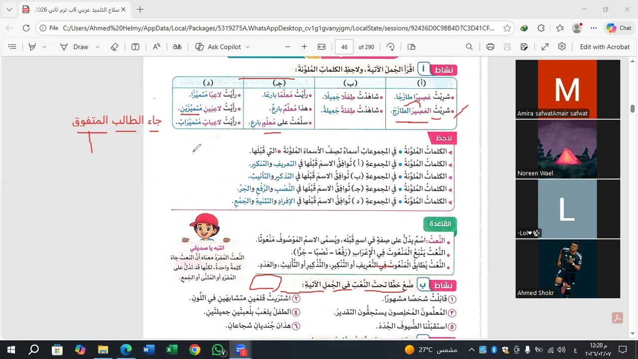Click the Ask Copilot button
This screenshot has height=359, width=638.
click(218, 47)
